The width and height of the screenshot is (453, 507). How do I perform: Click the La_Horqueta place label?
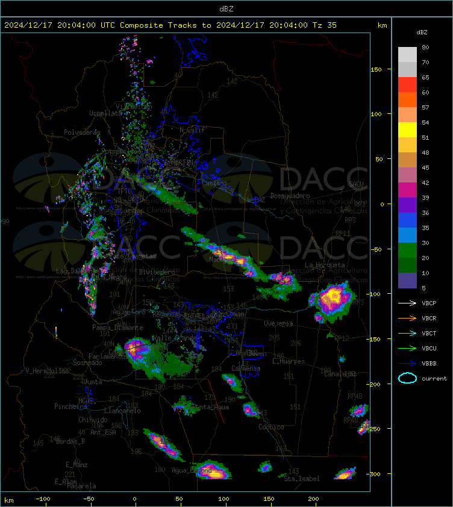coord(325,265)
